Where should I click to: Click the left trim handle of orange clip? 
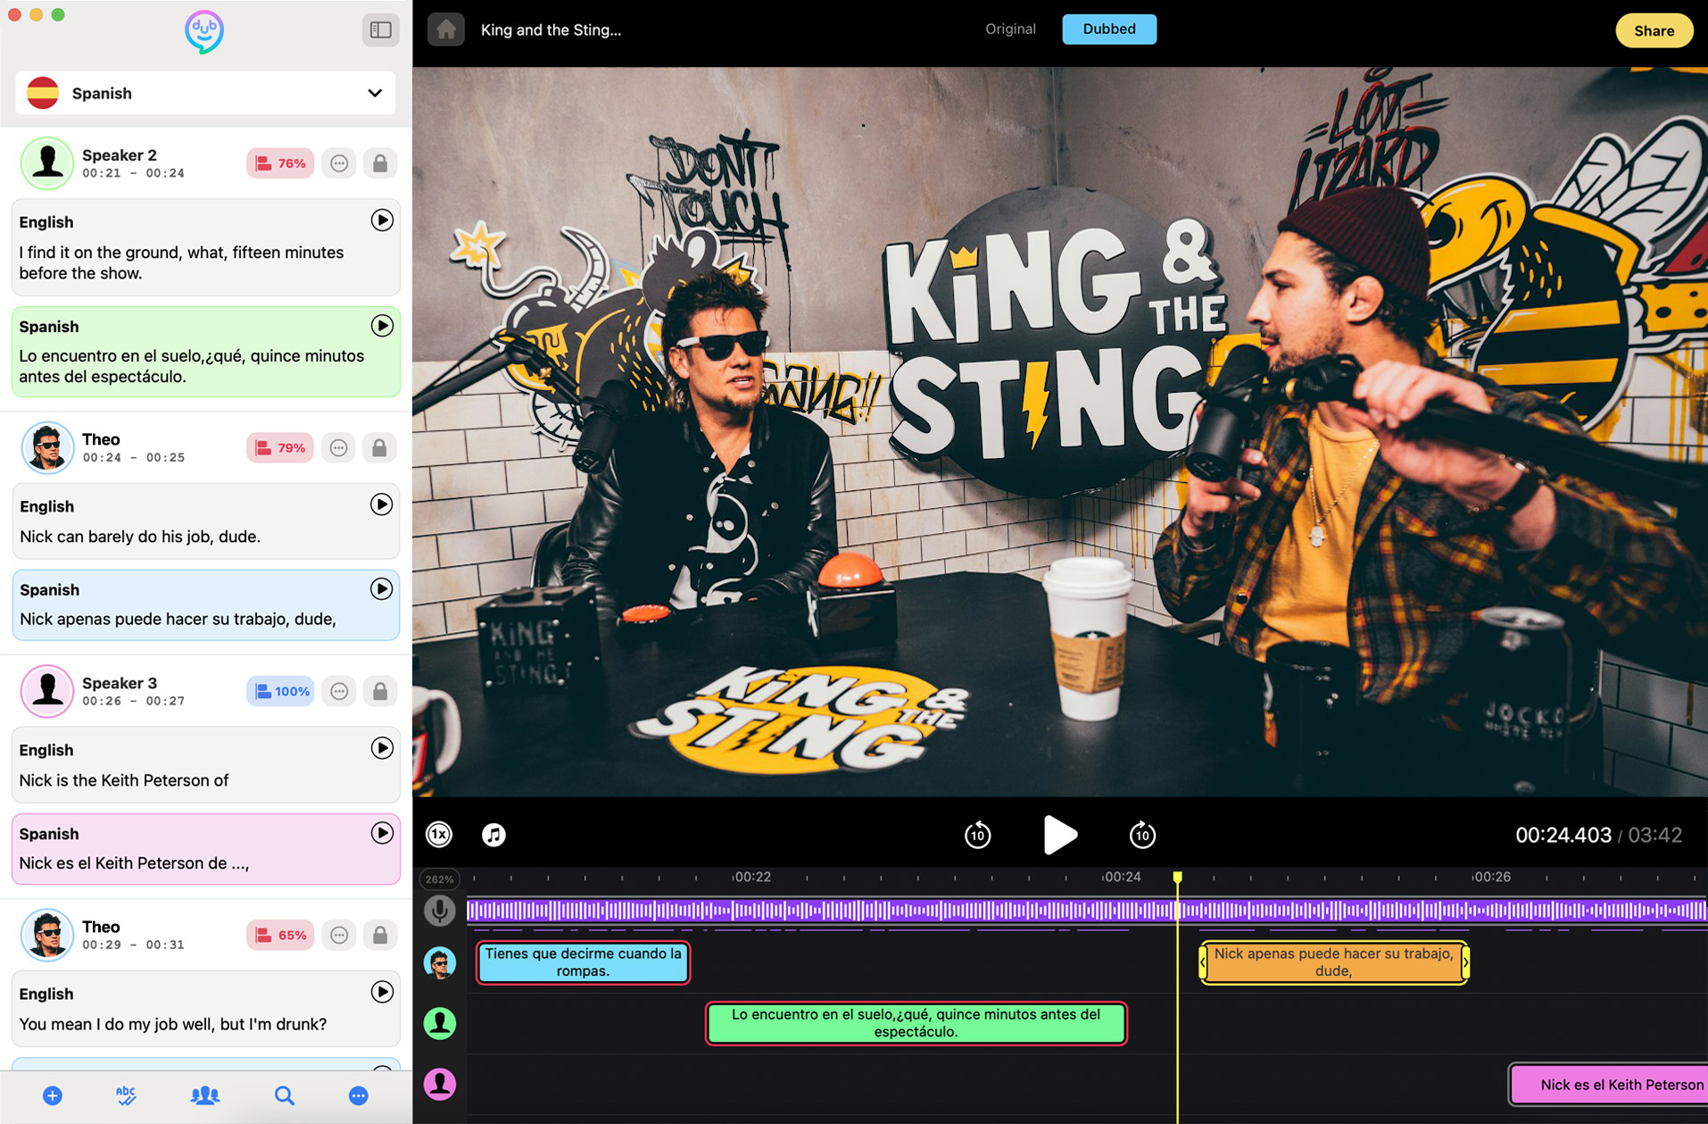coord(1203,962)
